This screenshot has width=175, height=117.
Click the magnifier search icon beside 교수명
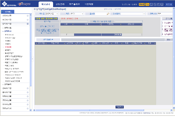tap(108, 14)
